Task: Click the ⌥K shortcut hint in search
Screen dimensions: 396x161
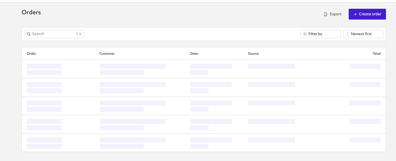Action: tap(79, 34)
